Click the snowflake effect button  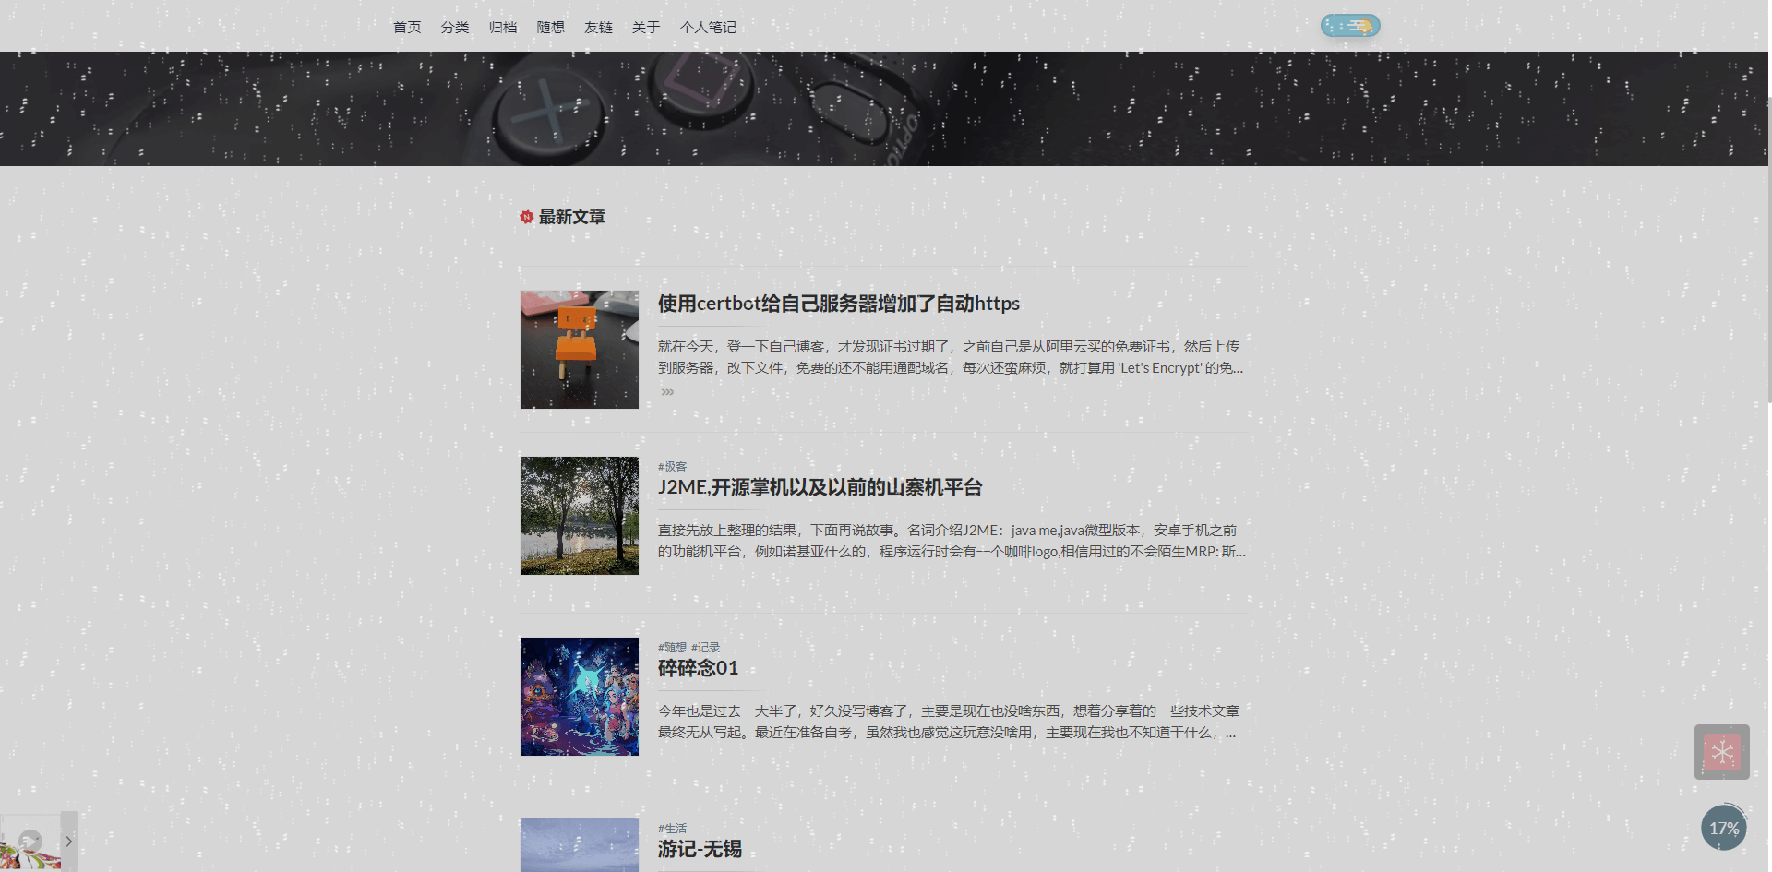(x=1722, y=752)
